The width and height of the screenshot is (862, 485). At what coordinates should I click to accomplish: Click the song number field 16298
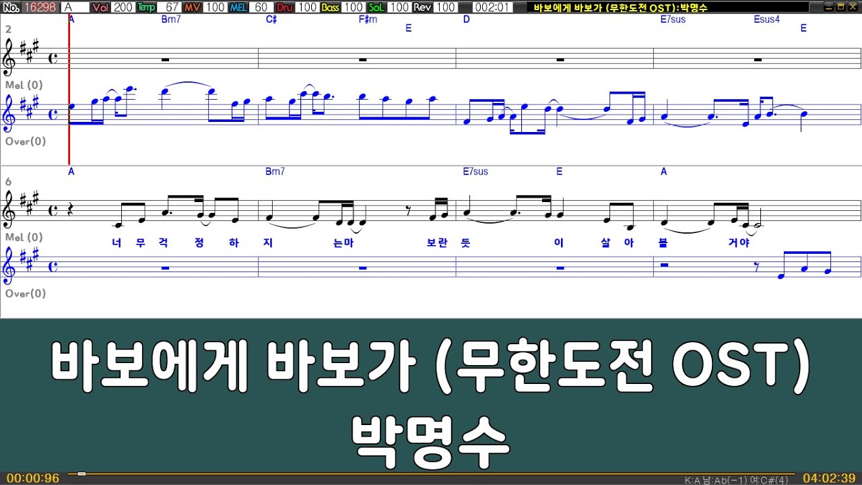click(x=40, y=7)
